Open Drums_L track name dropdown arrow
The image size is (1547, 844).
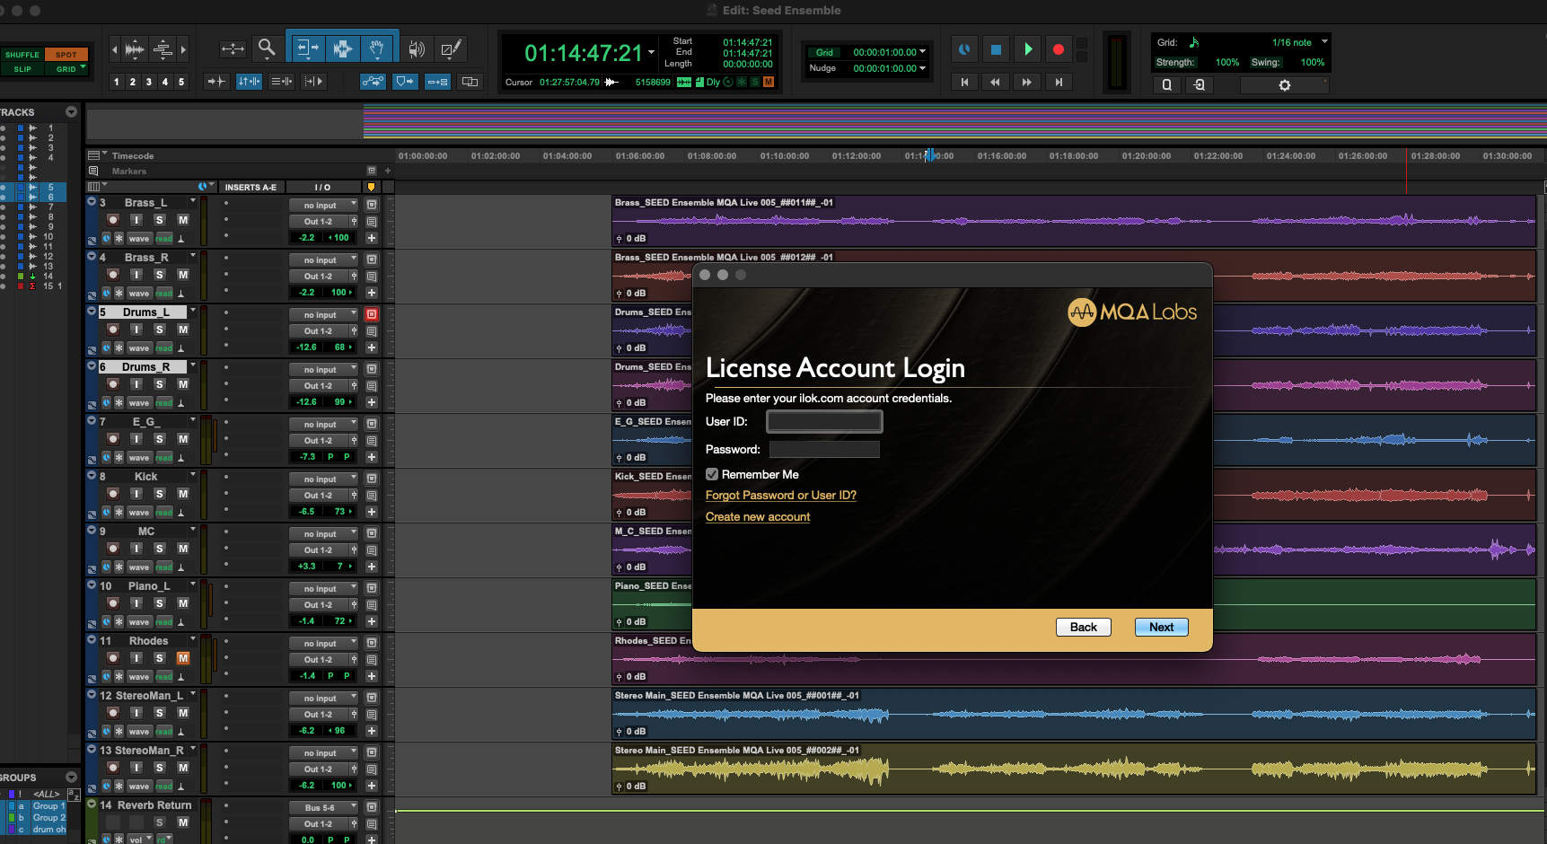(193, 311)
